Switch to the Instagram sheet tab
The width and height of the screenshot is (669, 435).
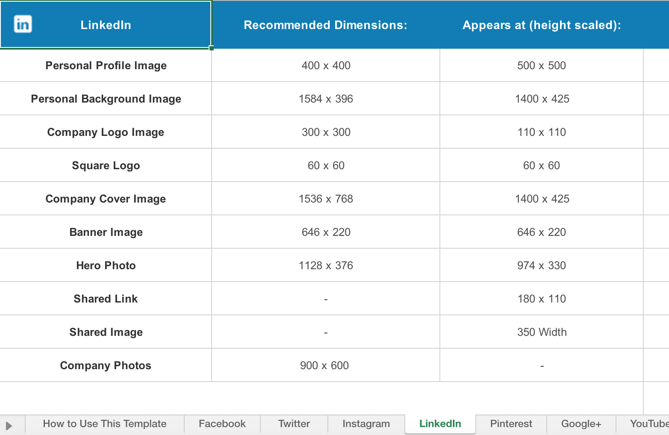(366, 424)
